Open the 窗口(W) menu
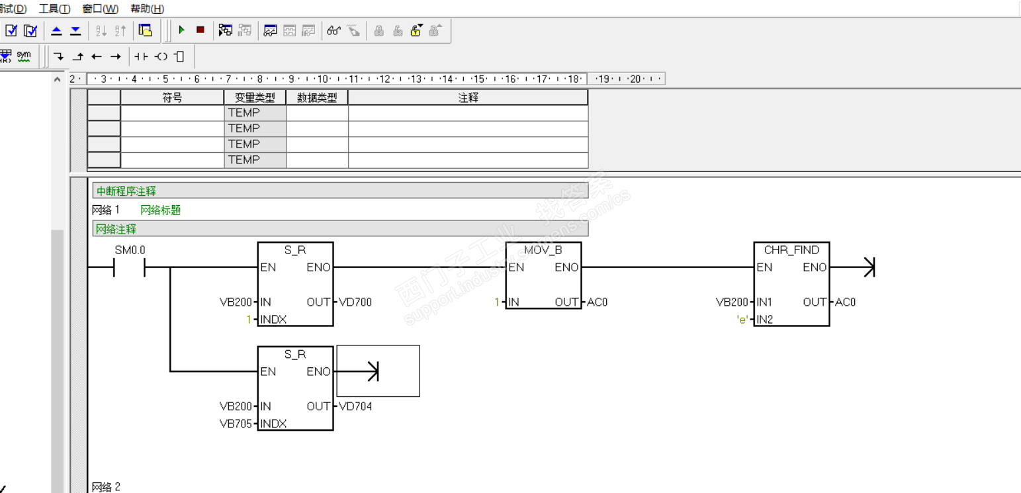Viewport: 1021px width, 493px height. click(x=101, y=9)
